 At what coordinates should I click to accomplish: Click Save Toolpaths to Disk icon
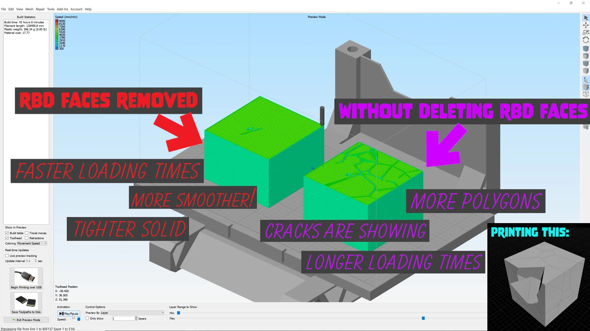[26, 302]
